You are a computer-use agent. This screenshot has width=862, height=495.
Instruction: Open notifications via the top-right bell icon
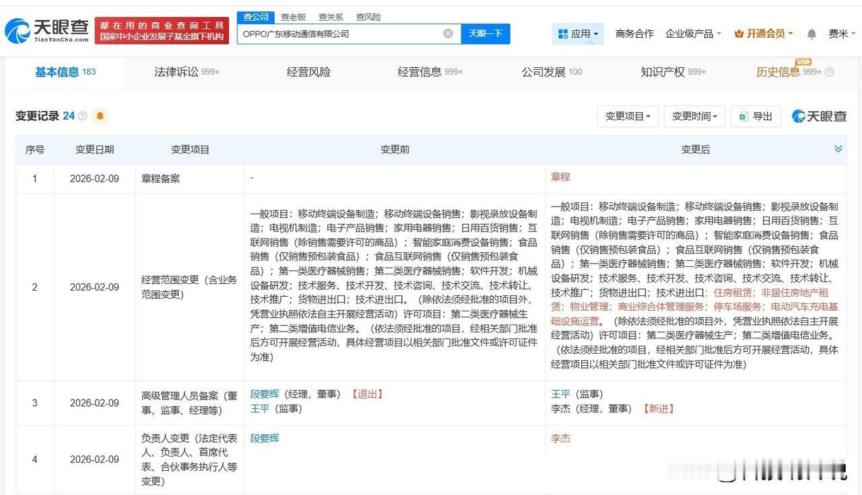(x=811, y=33)
